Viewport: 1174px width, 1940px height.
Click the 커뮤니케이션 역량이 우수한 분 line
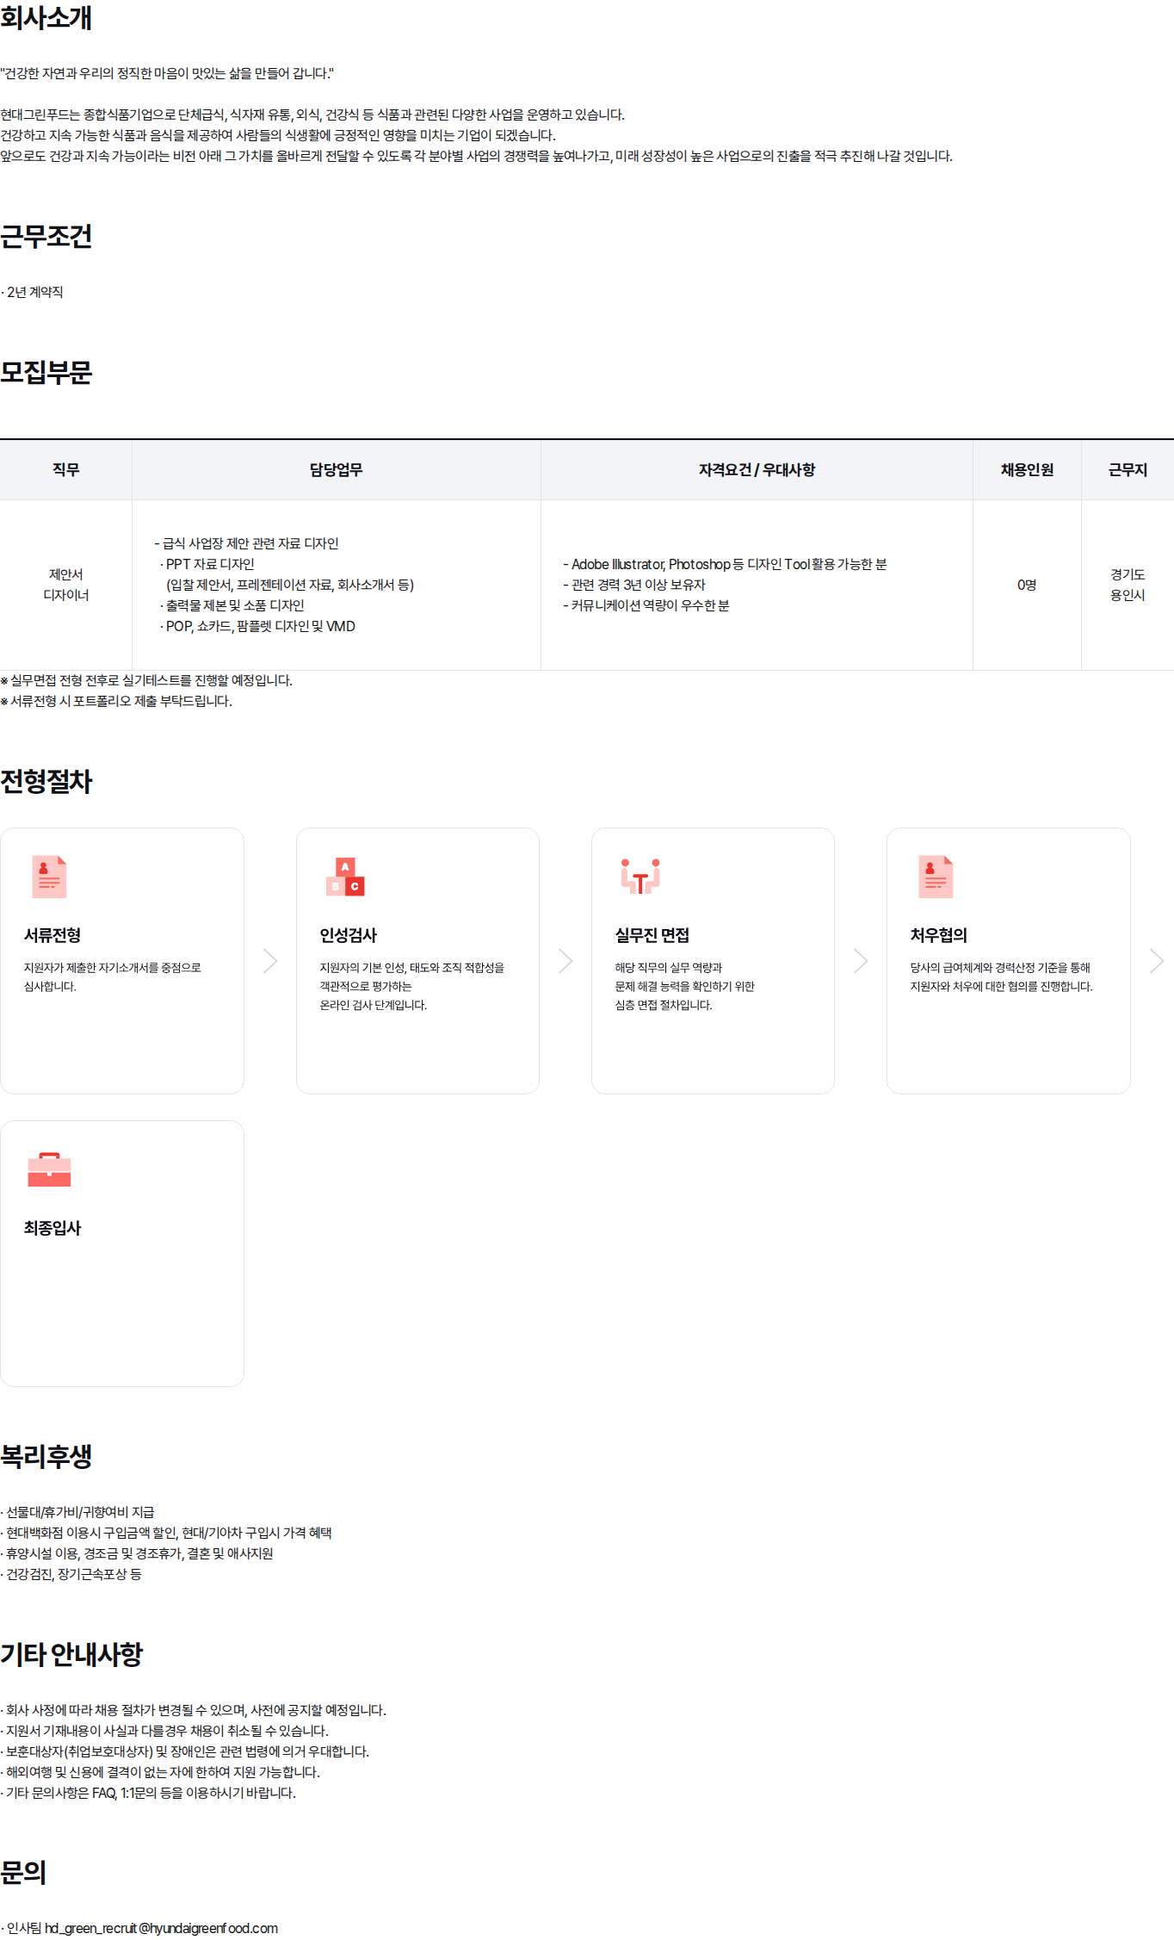(x=646, y=605)
